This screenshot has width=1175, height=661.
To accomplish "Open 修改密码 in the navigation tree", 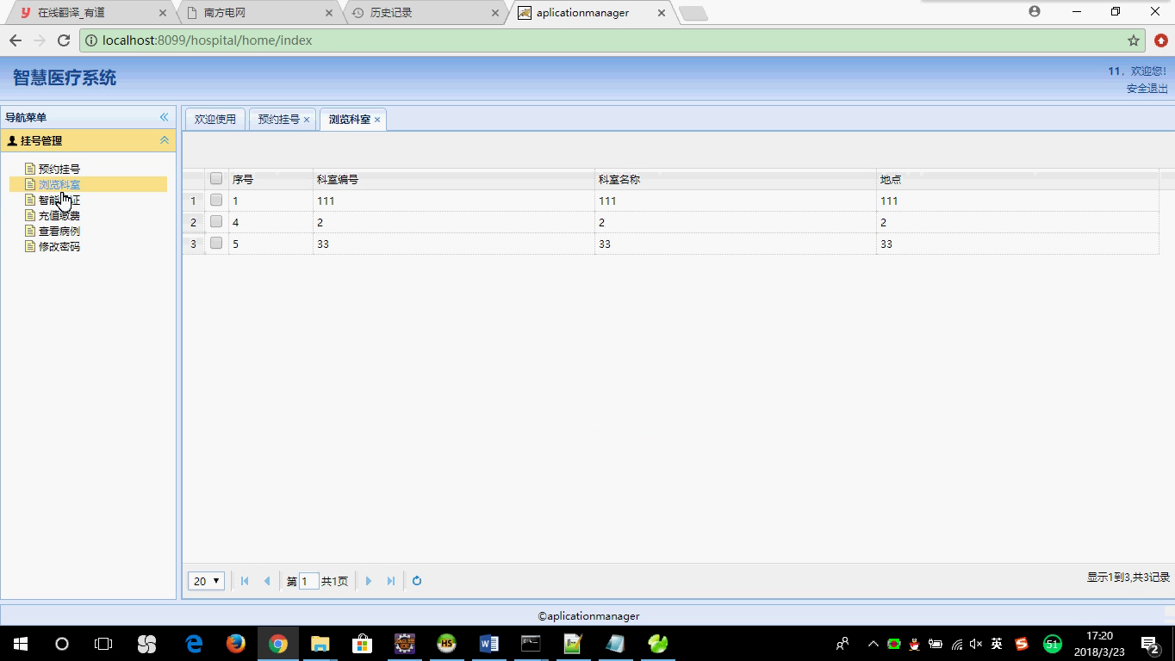I will (59, 246).
